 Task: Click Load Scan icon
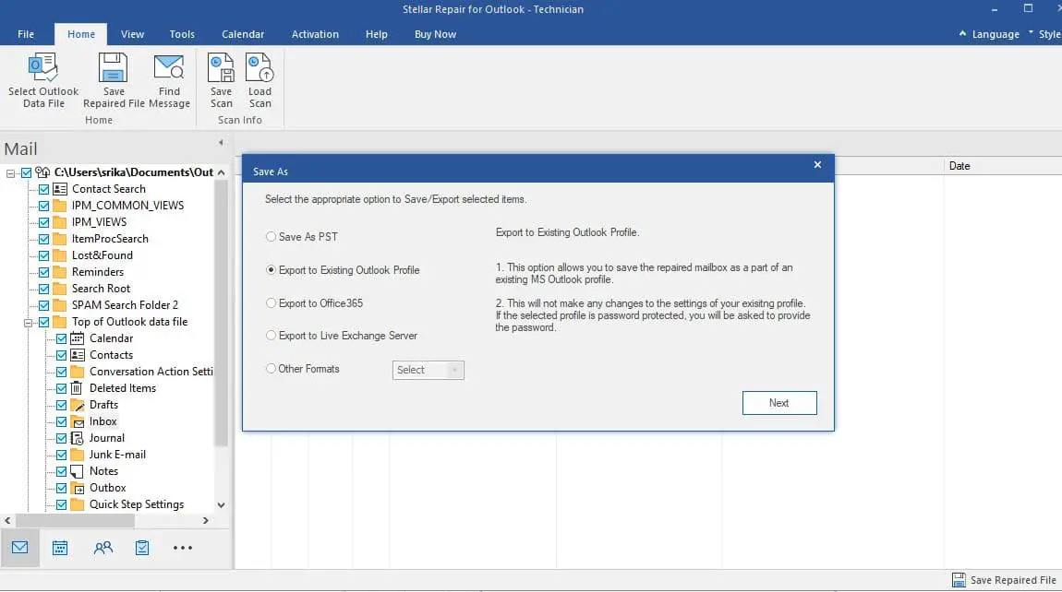(259, 67)
